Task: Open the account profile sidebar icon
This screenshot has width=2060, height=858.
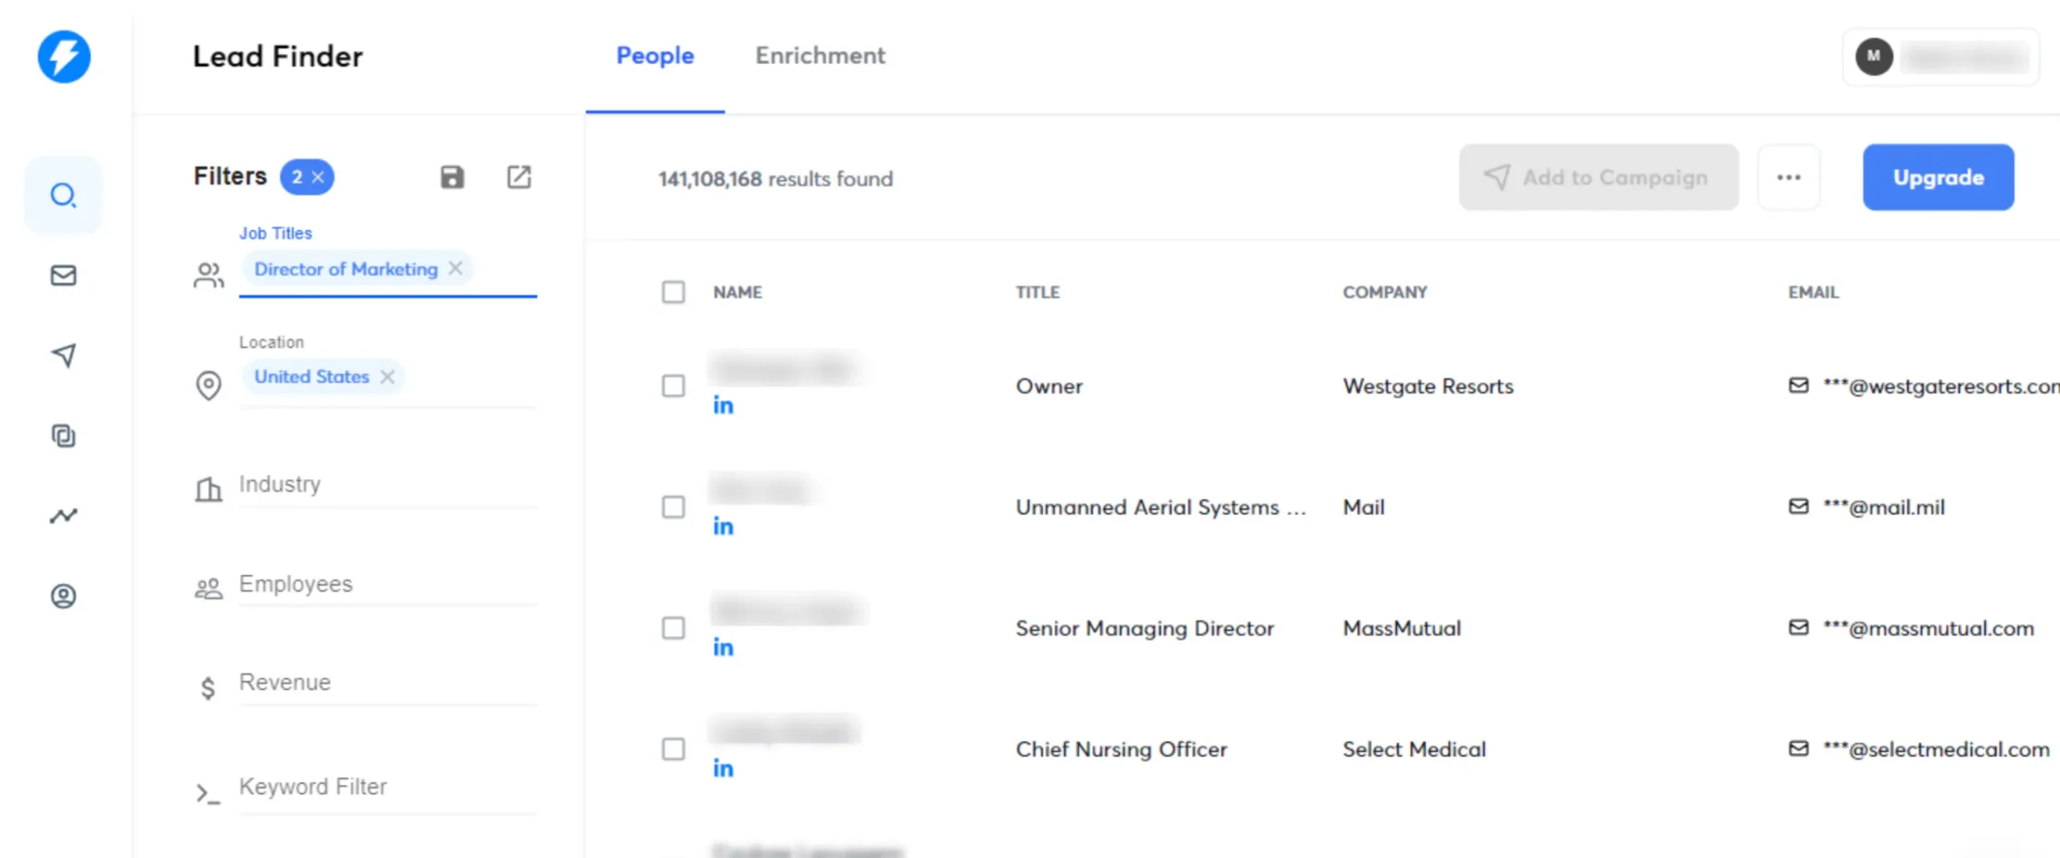Action: point(64,596)
